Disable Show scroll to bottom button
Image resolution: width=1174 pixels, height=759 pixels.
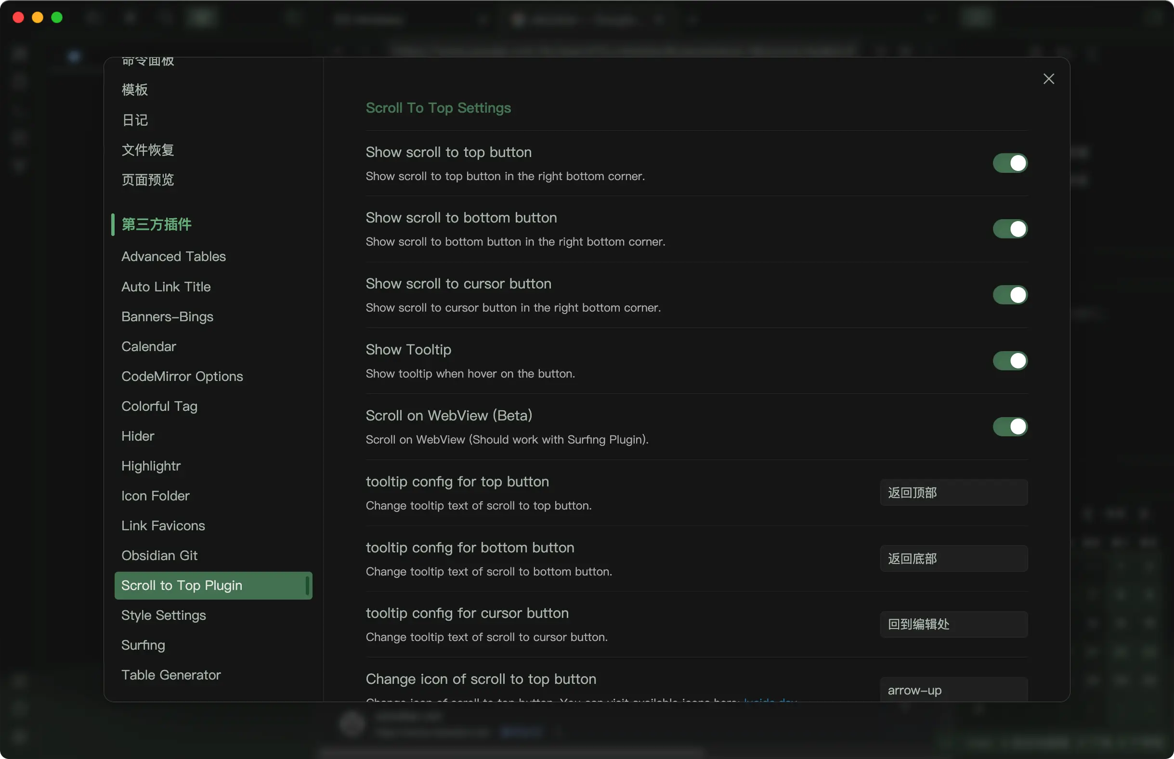[x=1009, y=229]
